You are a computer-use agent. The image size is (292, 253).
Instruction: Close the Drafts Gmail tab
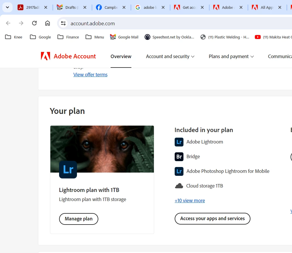click(85, 7)
